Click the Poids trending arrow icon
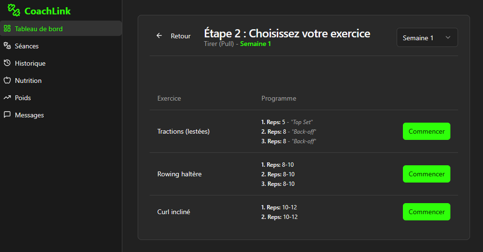This screenshot has height=252, width=483. click(7, 98)
